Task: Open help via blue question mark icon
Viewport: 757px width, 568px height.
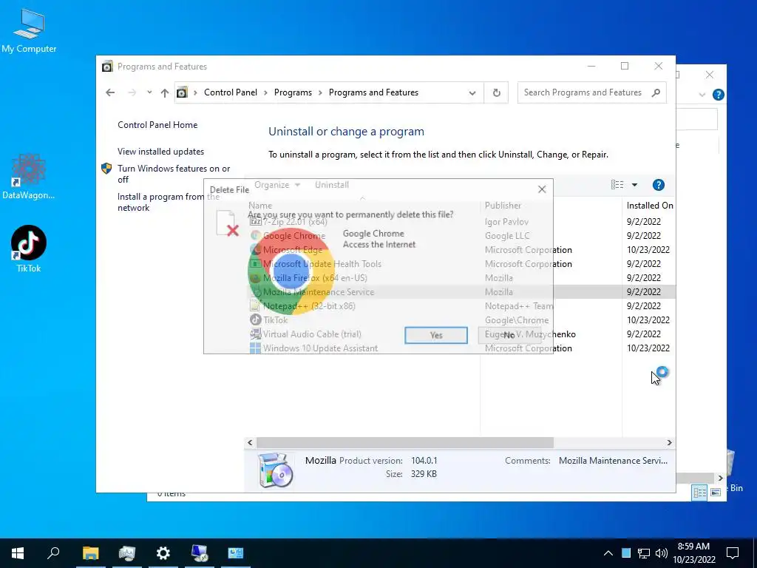Action: pyautogui.click(x=658, y=185)
